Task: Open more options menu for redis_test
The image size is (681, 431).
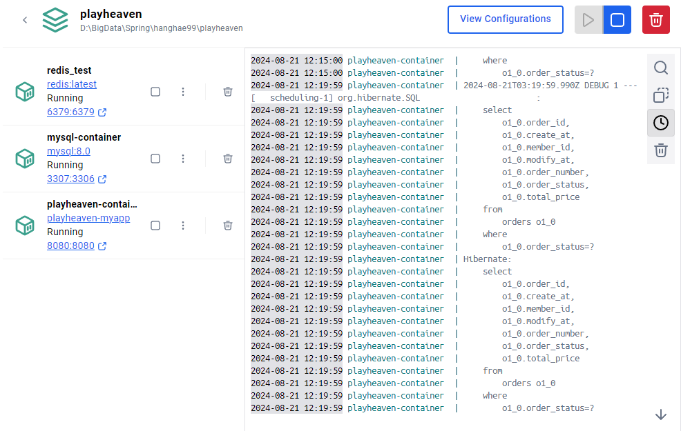Action: coord(183,92)
